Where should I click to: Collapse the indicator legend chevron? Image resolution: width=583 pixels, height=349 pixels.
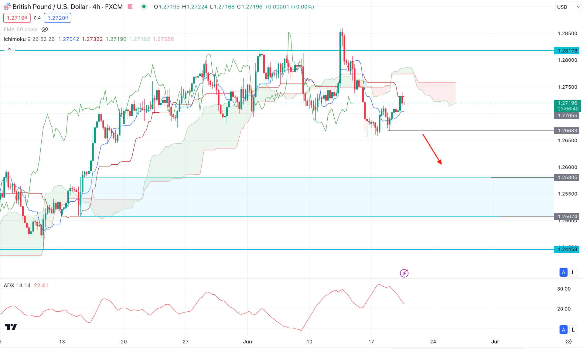click(9, 49)
